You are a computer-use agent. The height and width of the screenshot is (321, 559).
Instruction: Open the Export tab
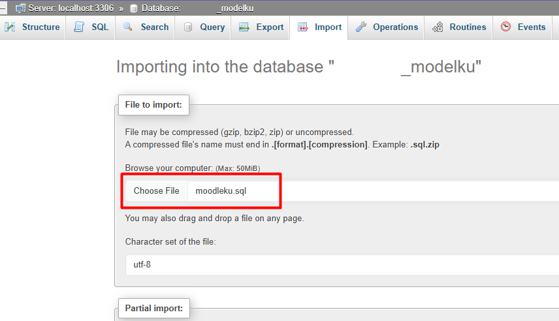pyautogui.click(x=261, y=27)
